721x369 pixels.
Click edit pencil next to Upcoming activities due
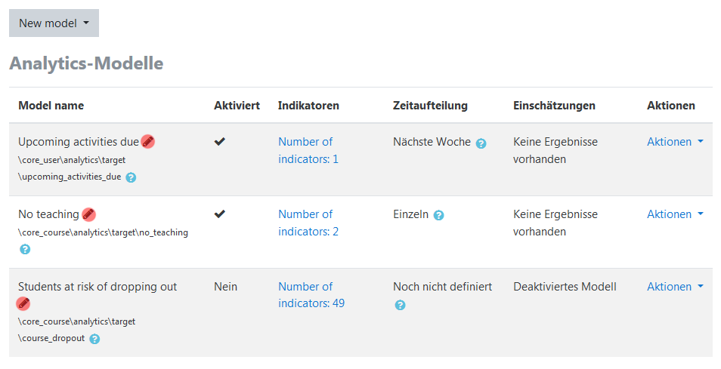pos(148,141)
